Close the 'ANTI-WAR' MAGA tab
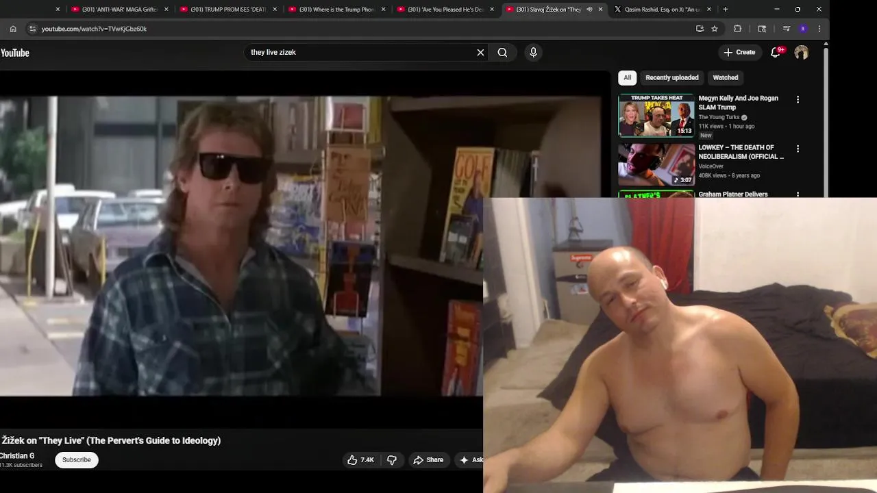This screenshot has width=877, height=493. [x=166, y=10]
